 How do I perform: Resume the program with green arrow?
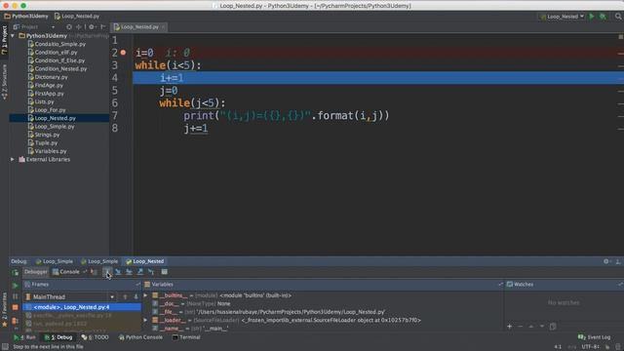pos(16,286)
